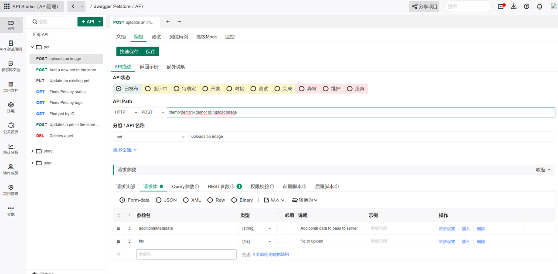View 统计分析 via its sidebar icon

11,149
